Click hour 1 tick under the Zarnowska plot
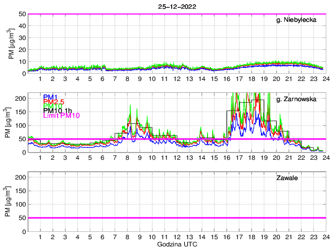 pyautogui.click(x=40, y=158)
